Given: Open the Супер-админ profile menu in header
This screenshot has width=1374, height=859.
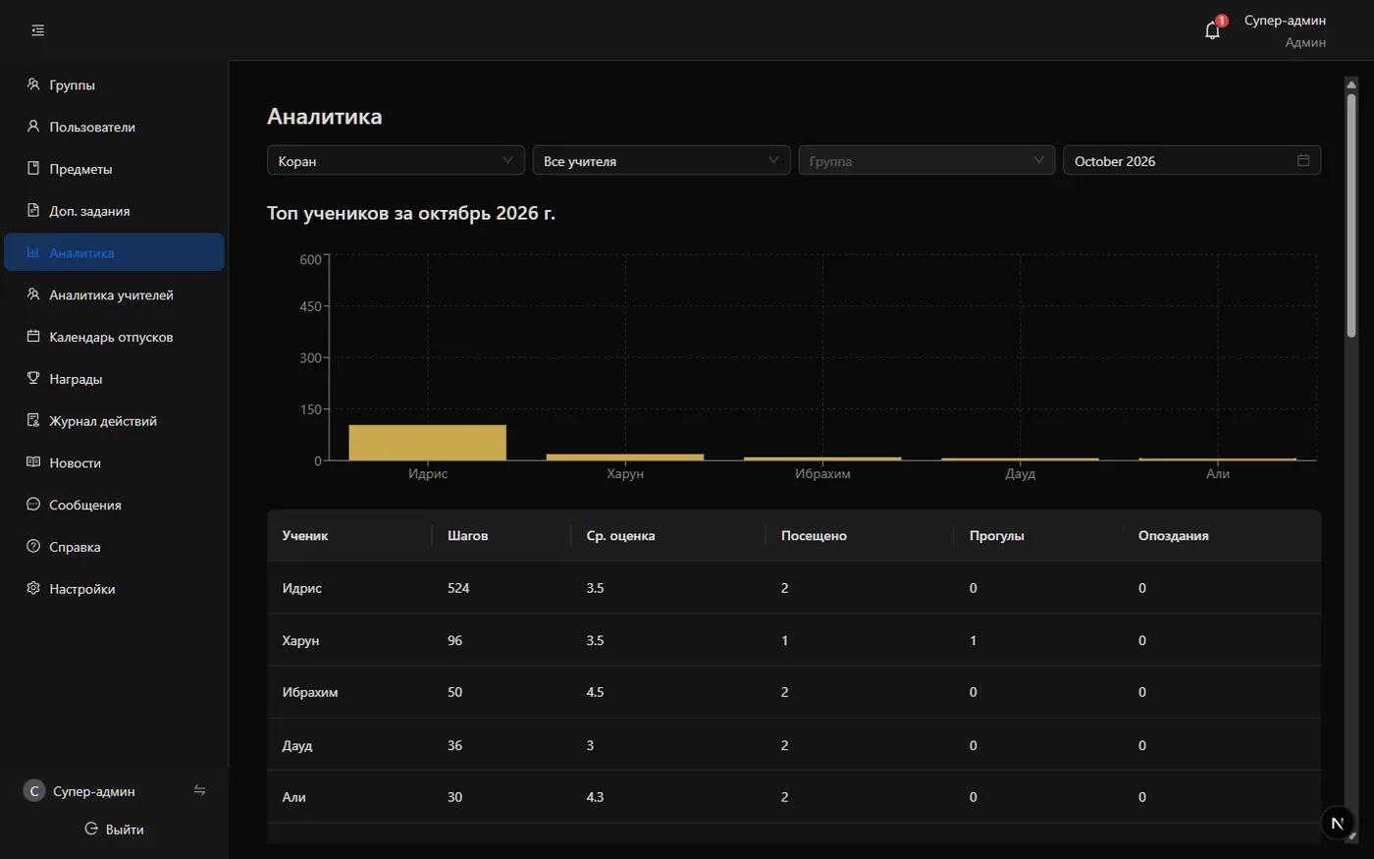Looking at the screenshot, I should tap(1285, 30).
